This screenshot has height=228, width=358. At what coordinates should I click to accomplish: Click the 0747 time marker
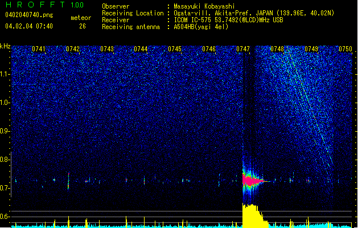(243, 49)
